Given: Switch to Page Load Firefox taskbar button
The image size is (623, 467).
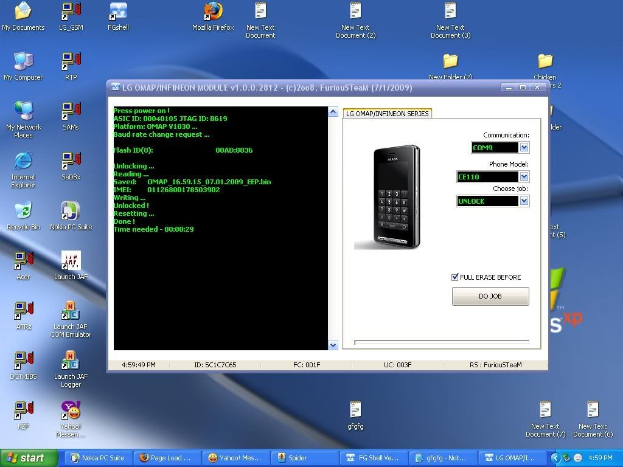Looking at the screenshot, I should click(167, 458).
